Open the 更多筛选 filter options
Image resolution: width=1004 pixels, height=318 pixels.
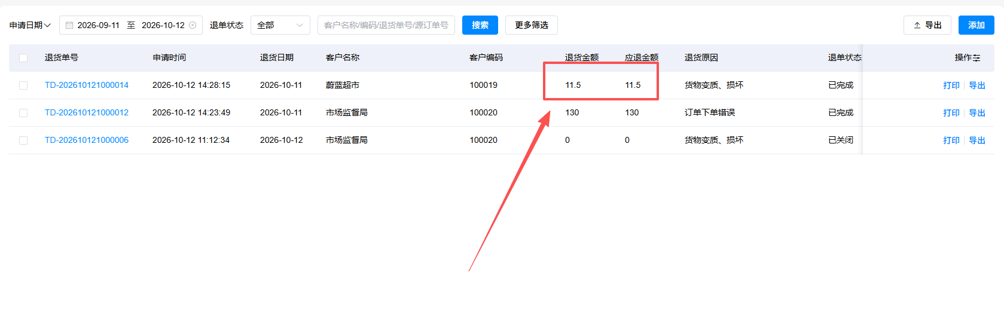coord(532,25)
